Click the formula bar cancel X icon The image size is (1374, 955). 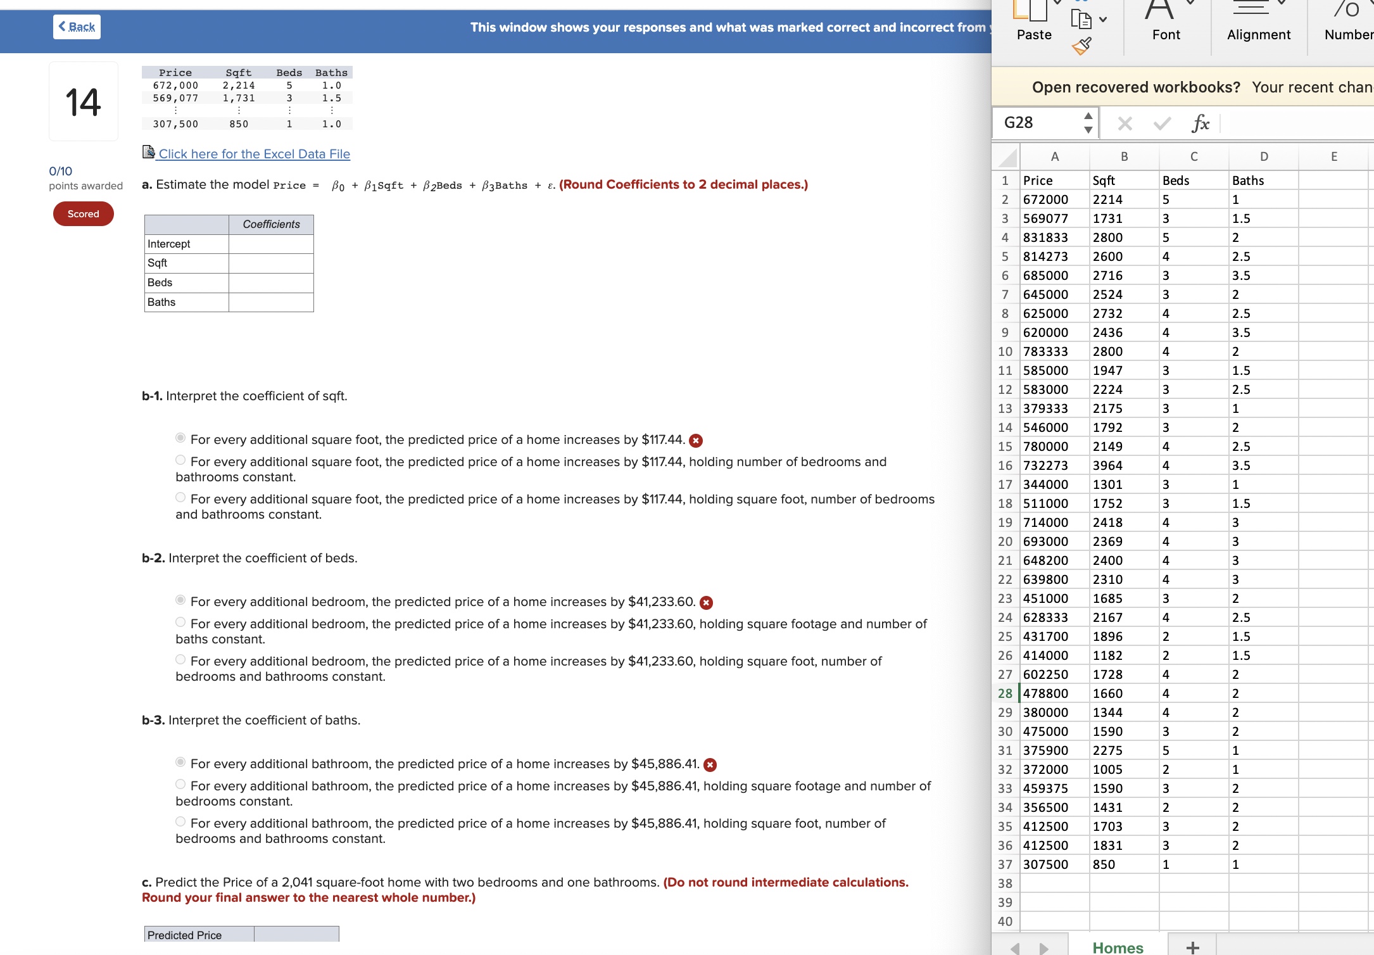pyautogui.click(x=1125, y=123)
